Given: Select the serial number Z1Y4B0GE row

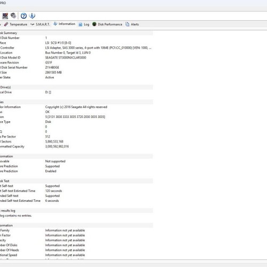Looking at the screenshot, I should 76,67.
